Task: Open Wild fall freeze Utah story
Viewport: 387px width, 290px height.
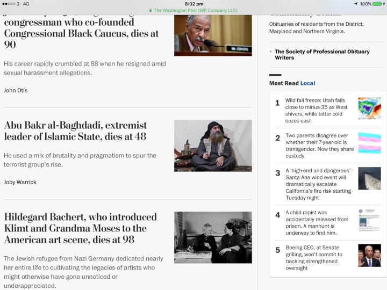Action: 316,111
